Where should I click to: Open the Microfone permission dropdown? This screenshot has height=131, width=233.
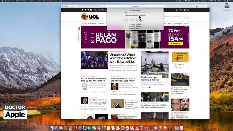click(139, 26)
